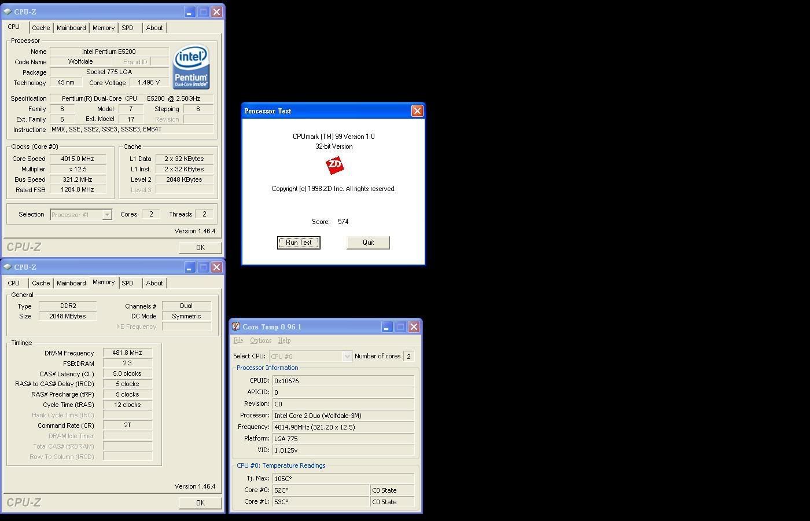810x521 pixels.
Task: Click Run Test in Processor Test
Action: [299, 243]
